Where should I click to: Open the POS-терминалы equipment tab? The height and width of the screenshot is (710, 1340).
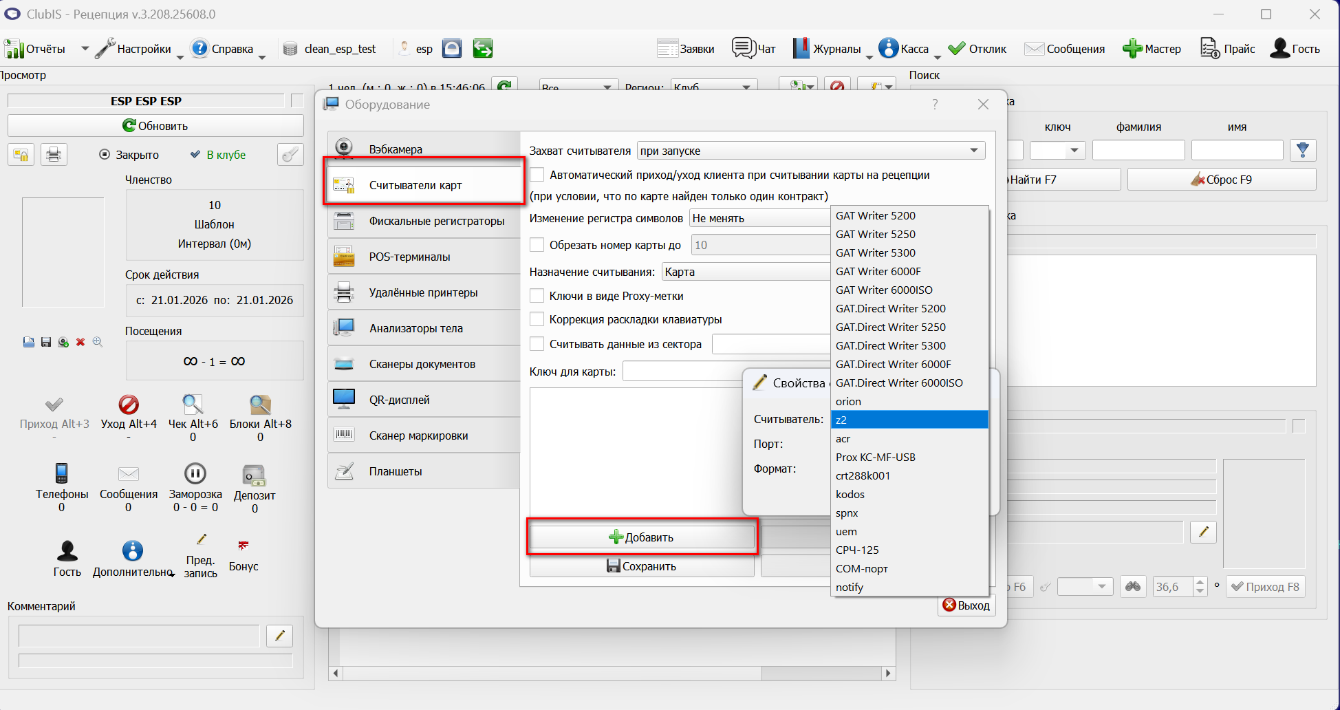[x=424, y=257]
